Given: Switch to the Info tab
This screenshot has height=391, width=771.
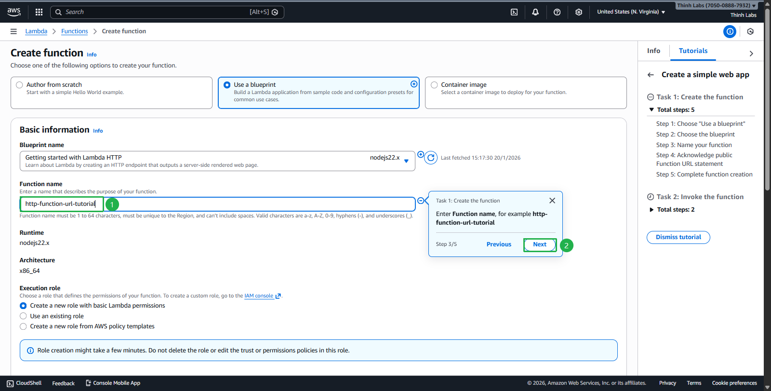Looking at the screenshot, I should click(x=653, y=51).
